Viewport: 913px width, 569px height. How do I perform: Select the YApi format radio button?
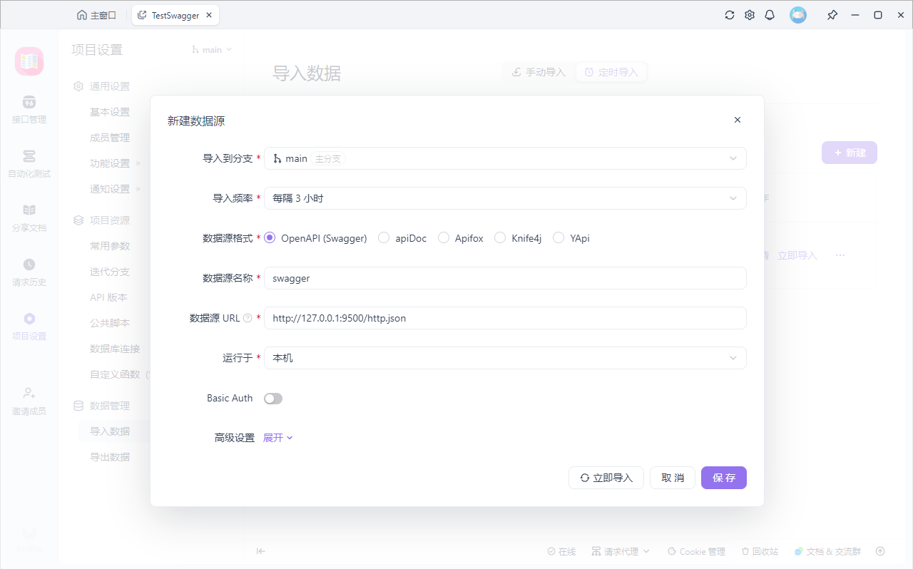[558, 238]
